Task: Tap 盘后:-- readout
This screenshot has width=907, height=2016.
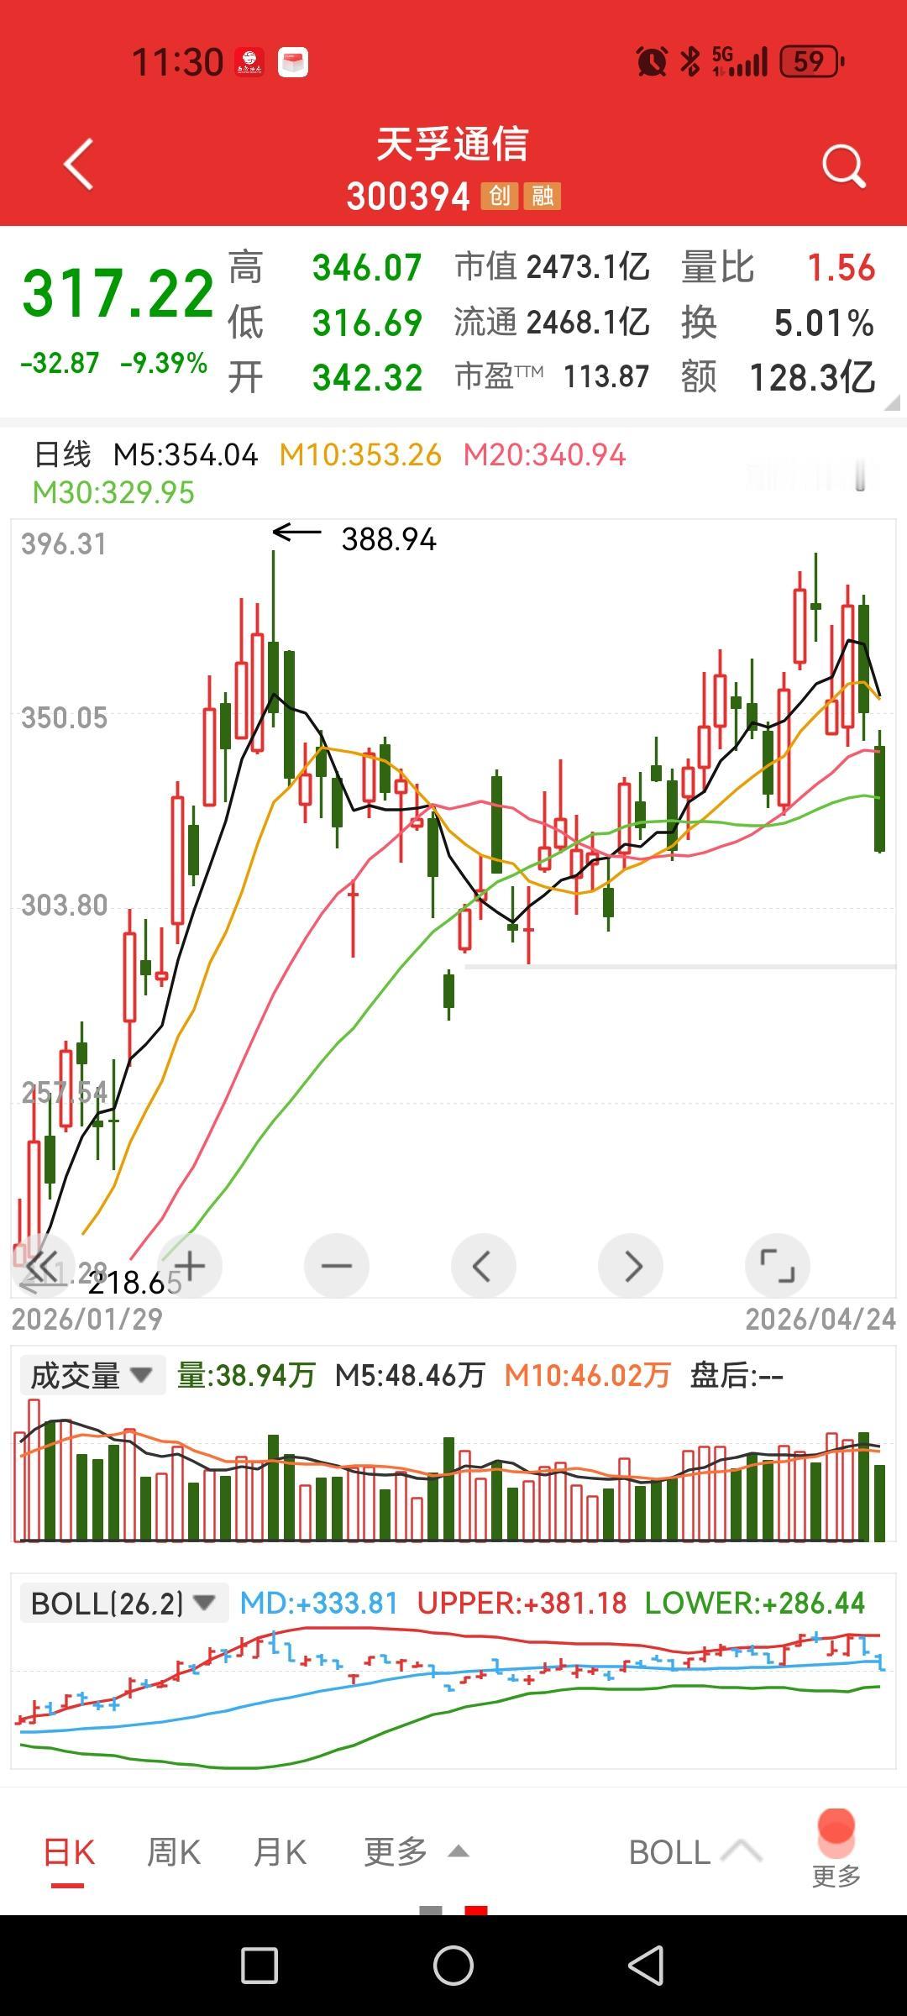Action: 737,1375
